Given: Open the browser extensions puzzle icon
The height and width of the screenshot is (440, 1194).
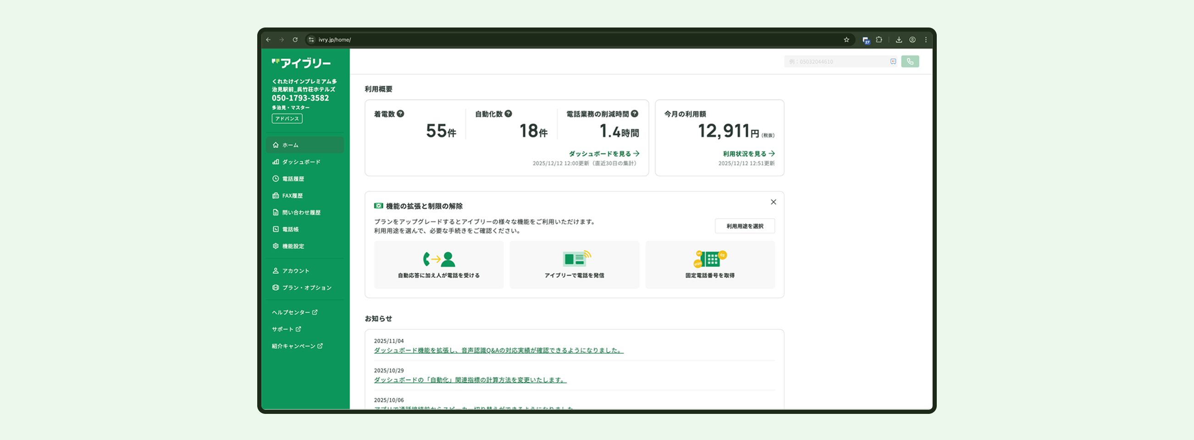Looking at the screenshot, I should coord(879,40).
